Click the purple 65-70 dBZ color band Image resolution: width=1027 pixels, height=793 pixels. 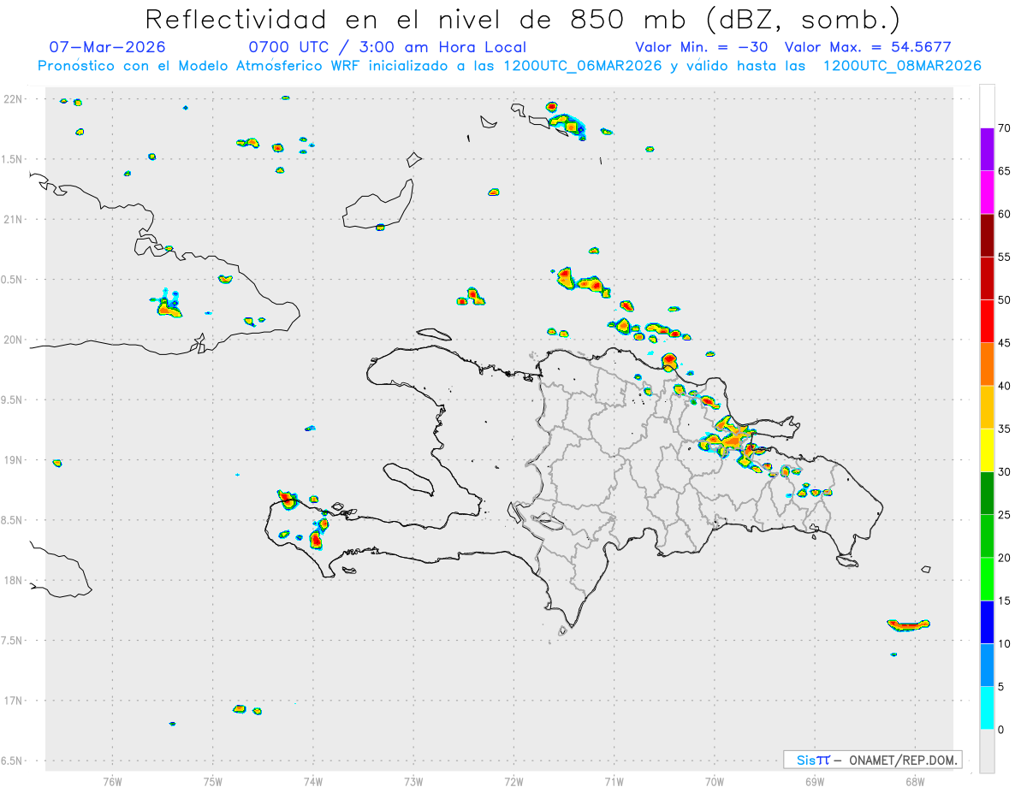(987, 150)
